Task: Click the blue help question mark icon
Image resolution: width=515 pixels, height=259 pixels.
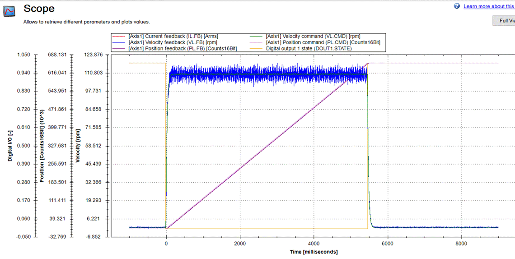Action: coord(457,6)
